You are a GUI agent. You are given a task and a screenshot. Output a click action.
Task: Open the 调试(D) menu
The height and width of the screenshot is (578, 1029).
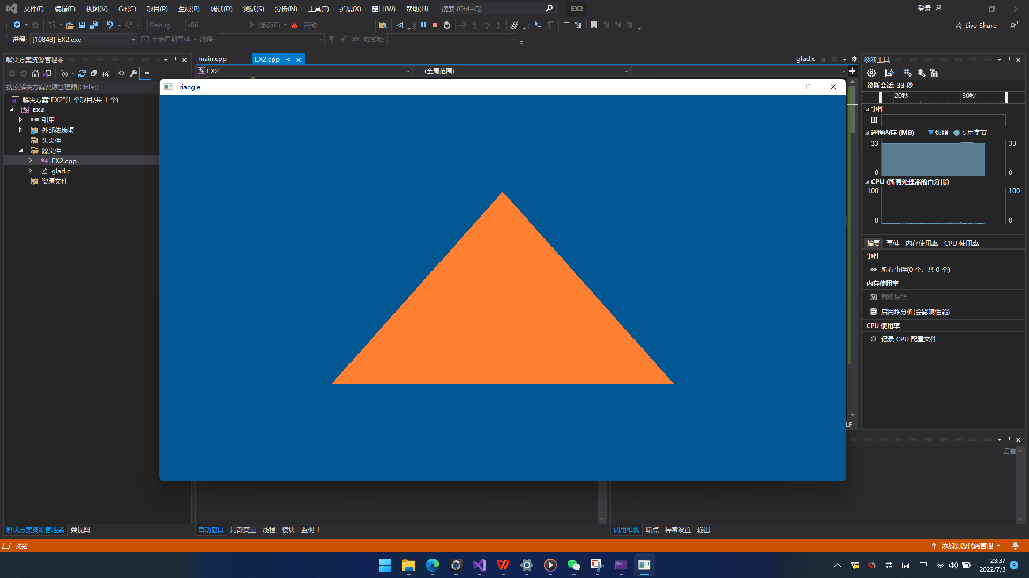[221, 9]
